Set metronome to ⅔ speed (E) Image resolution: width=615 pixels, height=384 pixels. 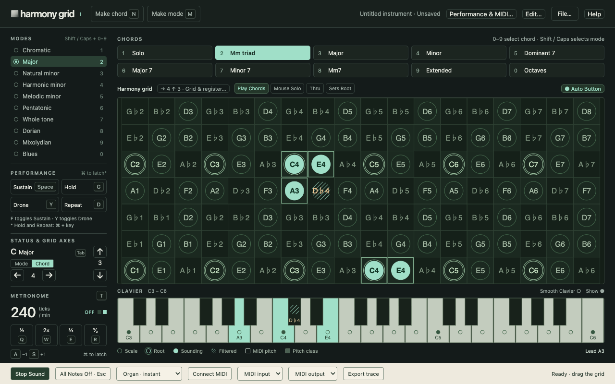(71, 335)
